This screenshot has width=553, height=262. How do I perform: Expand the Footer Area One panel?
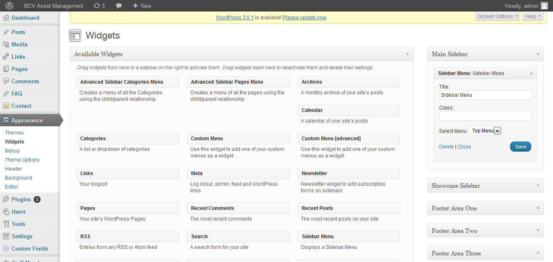pyautogui.click(x=485, y=208)
